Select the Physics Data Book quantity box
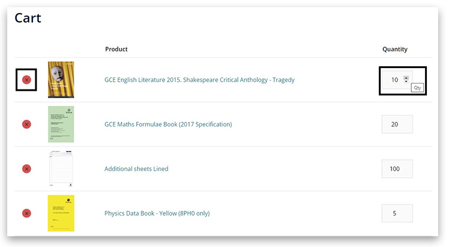Image resolution: width=449 pixels, height=247 pixels. tap(397, 213)
